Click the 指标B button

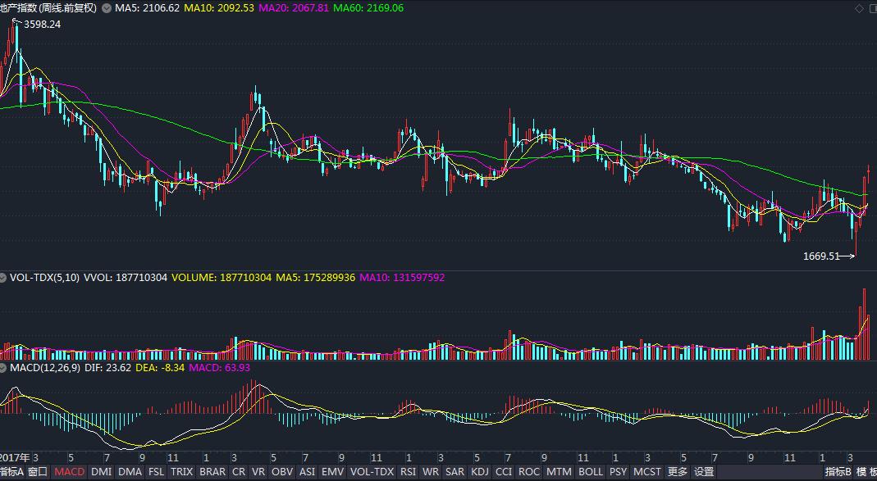pyautogui.click(x=838, y=472)
